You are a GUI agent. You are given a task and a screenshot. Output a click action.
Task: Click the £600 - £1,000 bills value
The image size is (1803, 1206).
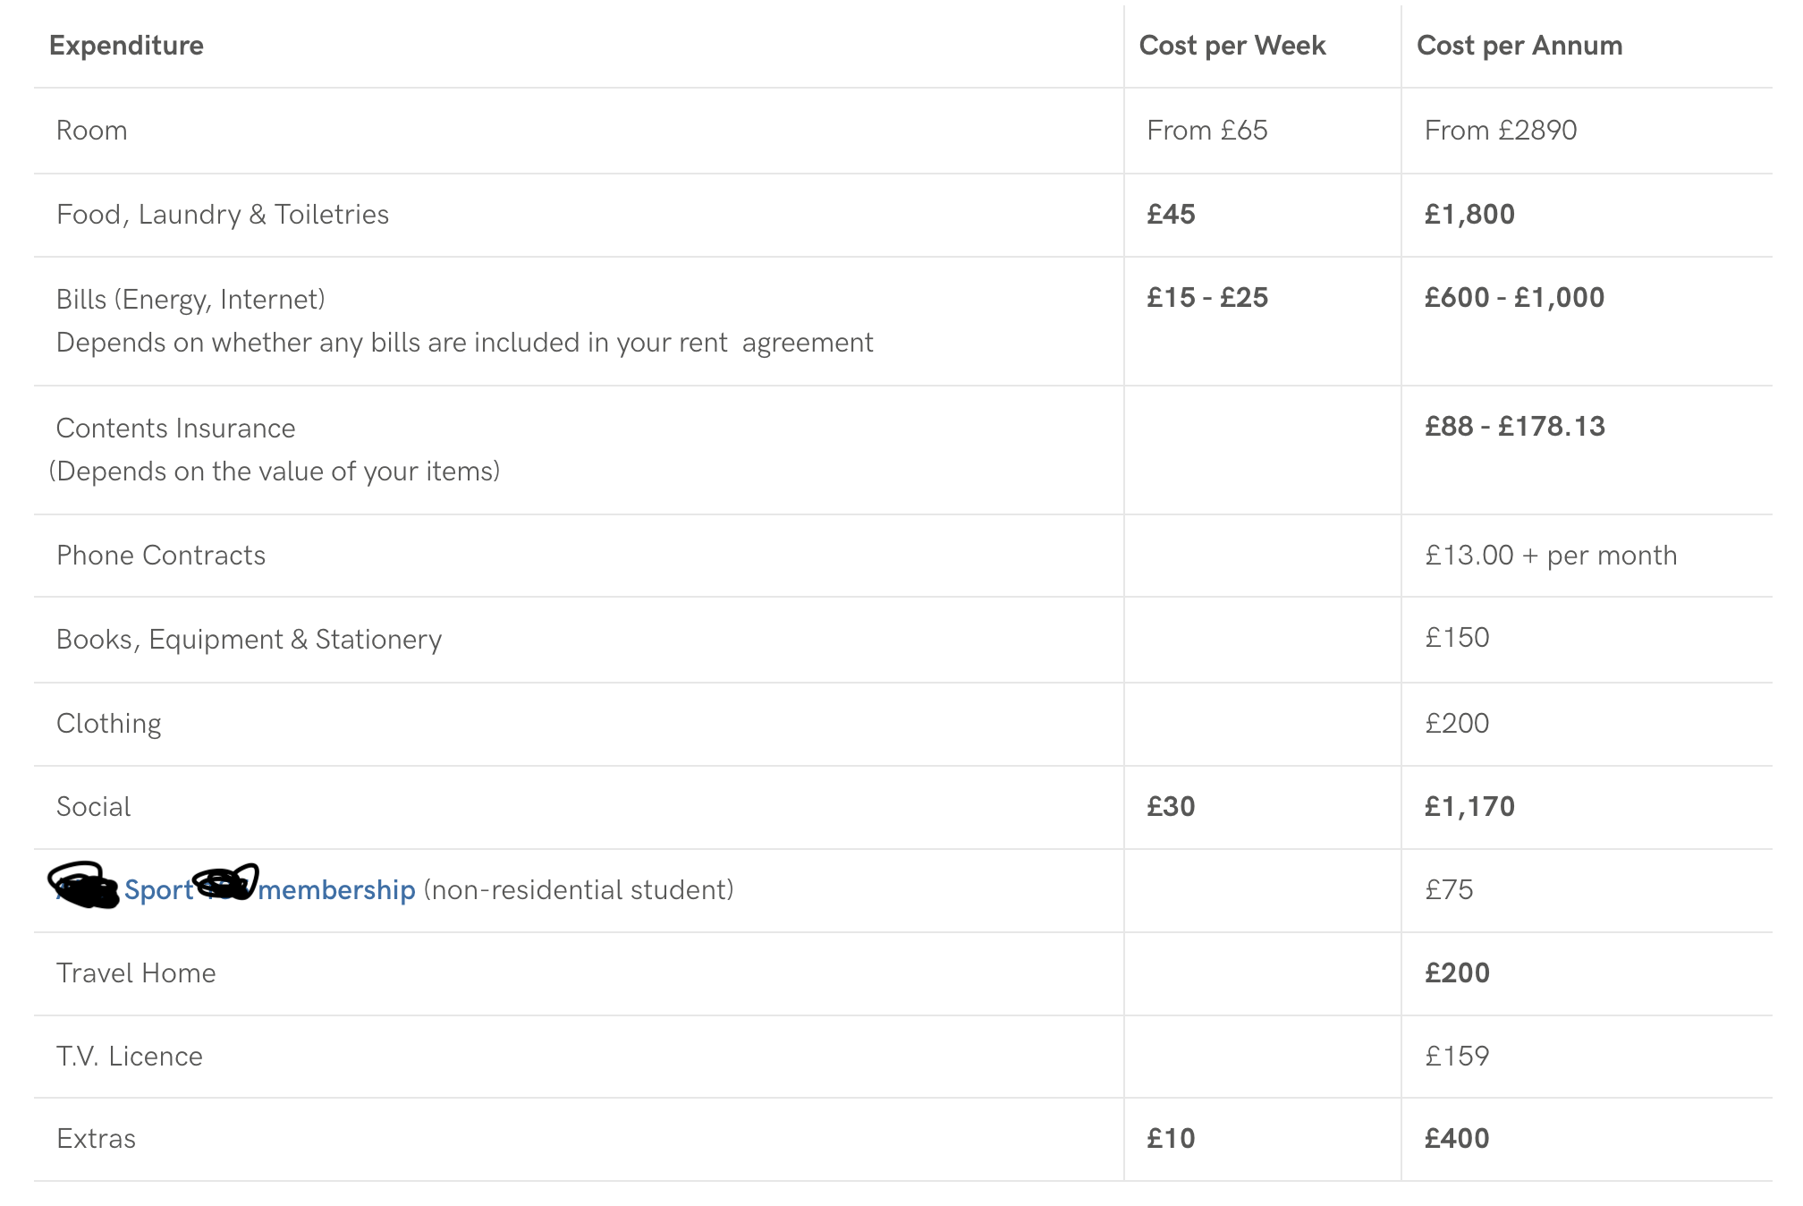coord(1514,298)
